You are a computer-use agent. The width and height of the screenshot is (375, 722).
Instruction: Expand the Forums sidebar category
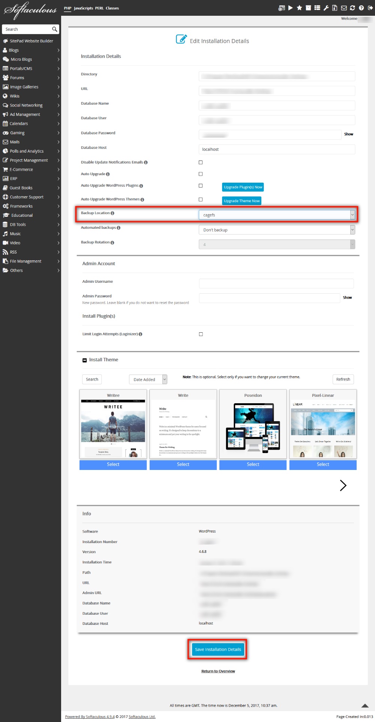31,78
